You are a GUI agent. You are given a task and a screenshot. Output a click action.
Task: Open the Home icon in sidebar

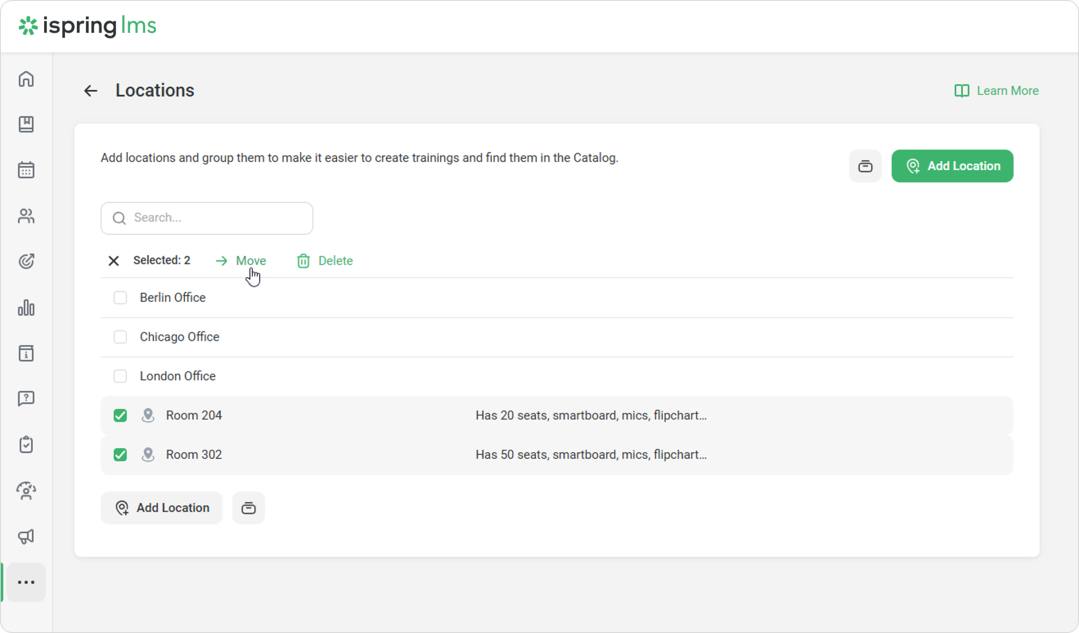[x=26, y=79]
